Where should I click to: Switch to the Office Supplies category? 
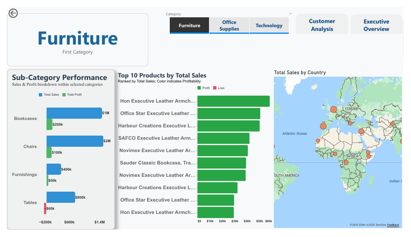click(229, 26)
